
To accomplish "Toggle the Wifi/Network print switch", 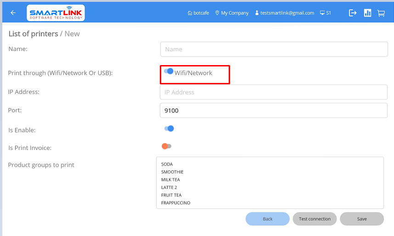I will point(169,71).
